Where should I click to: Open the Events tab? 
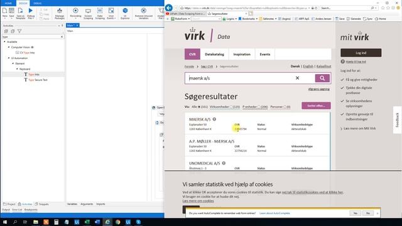[265, 55]
